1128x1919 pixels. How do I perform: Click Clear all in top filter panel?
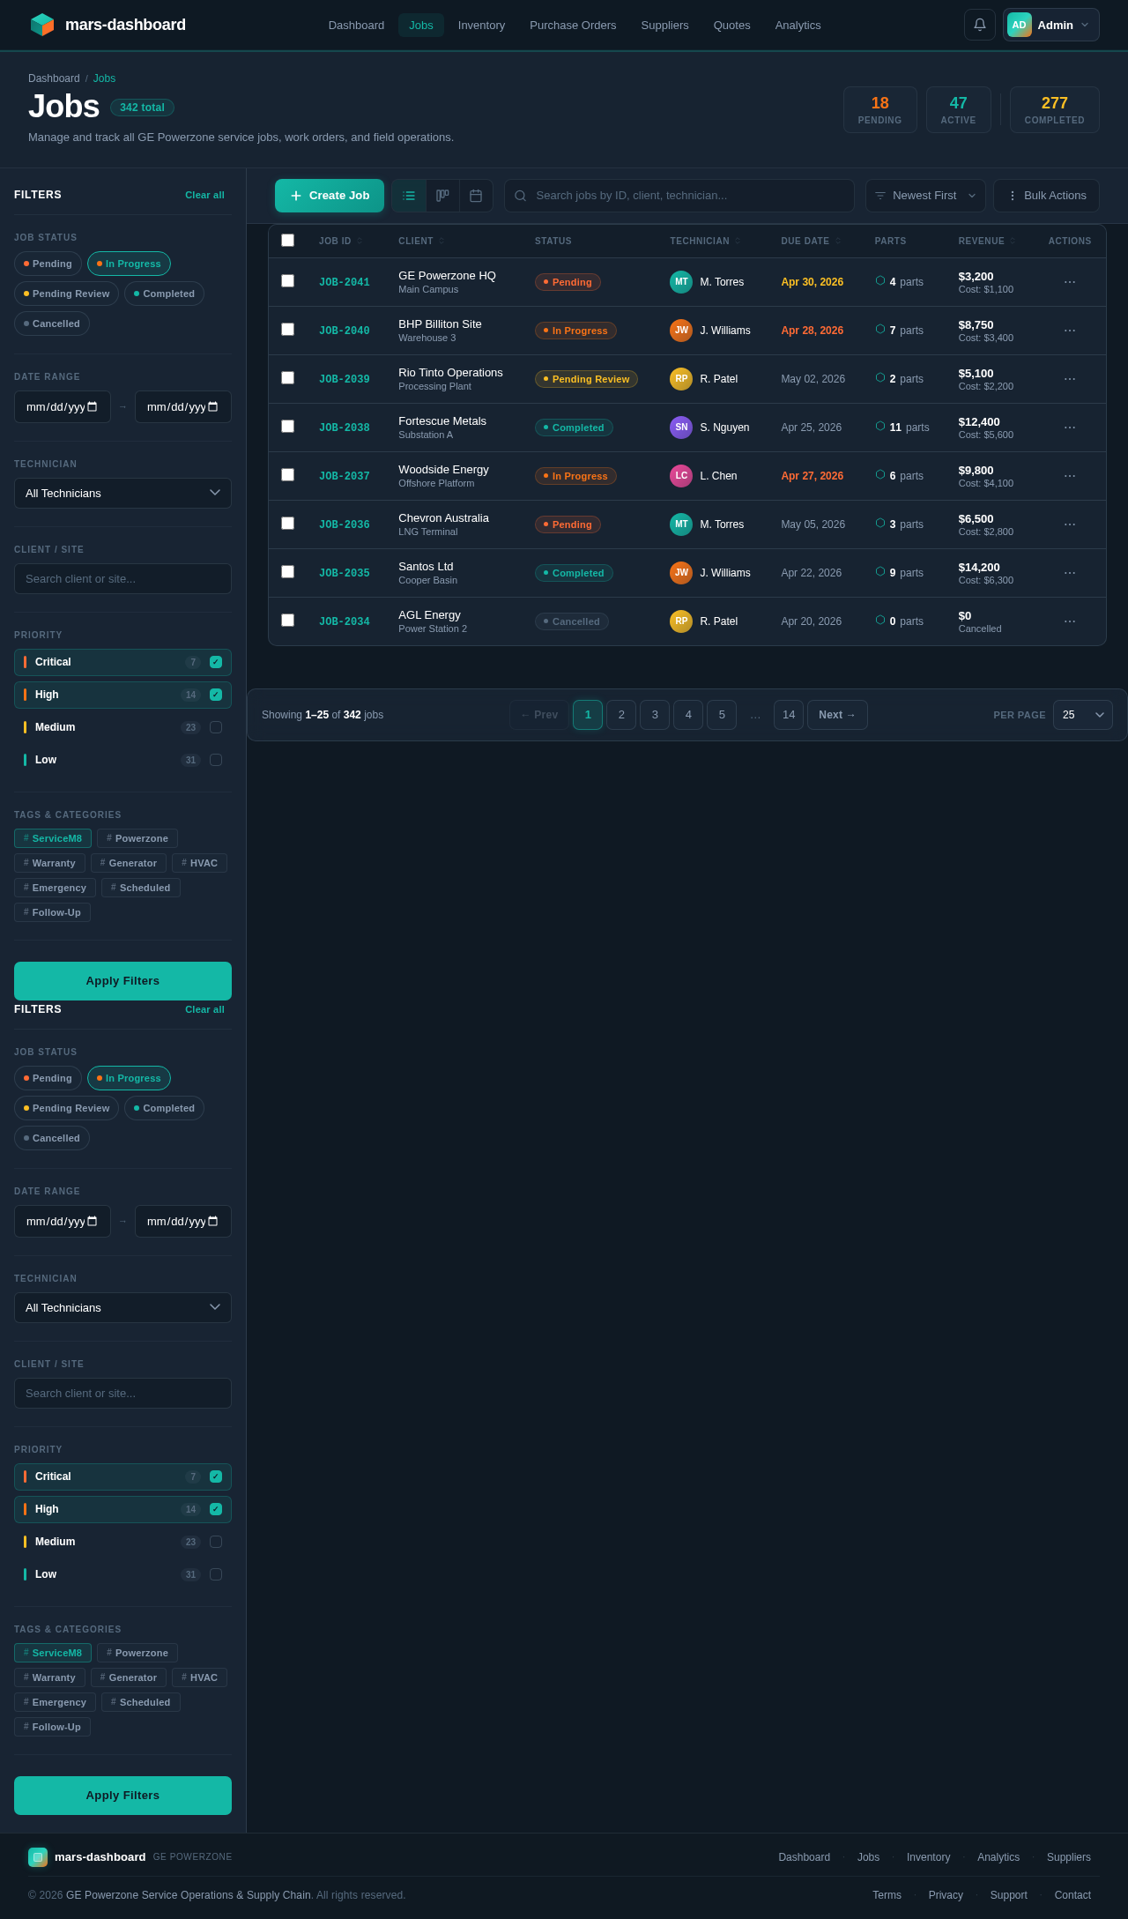click(x=204, y=195)
